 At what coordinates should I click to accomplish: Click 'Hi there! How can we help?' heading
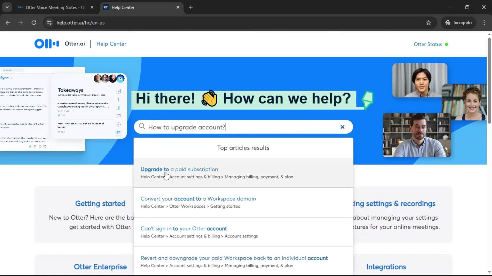tap(243, 98)
